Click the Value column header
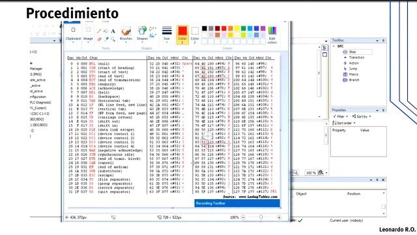 pos(365,131)
